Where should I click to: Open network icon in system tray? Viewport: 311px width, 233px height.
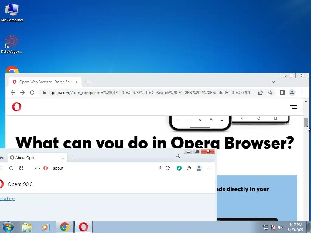(265, 227)
